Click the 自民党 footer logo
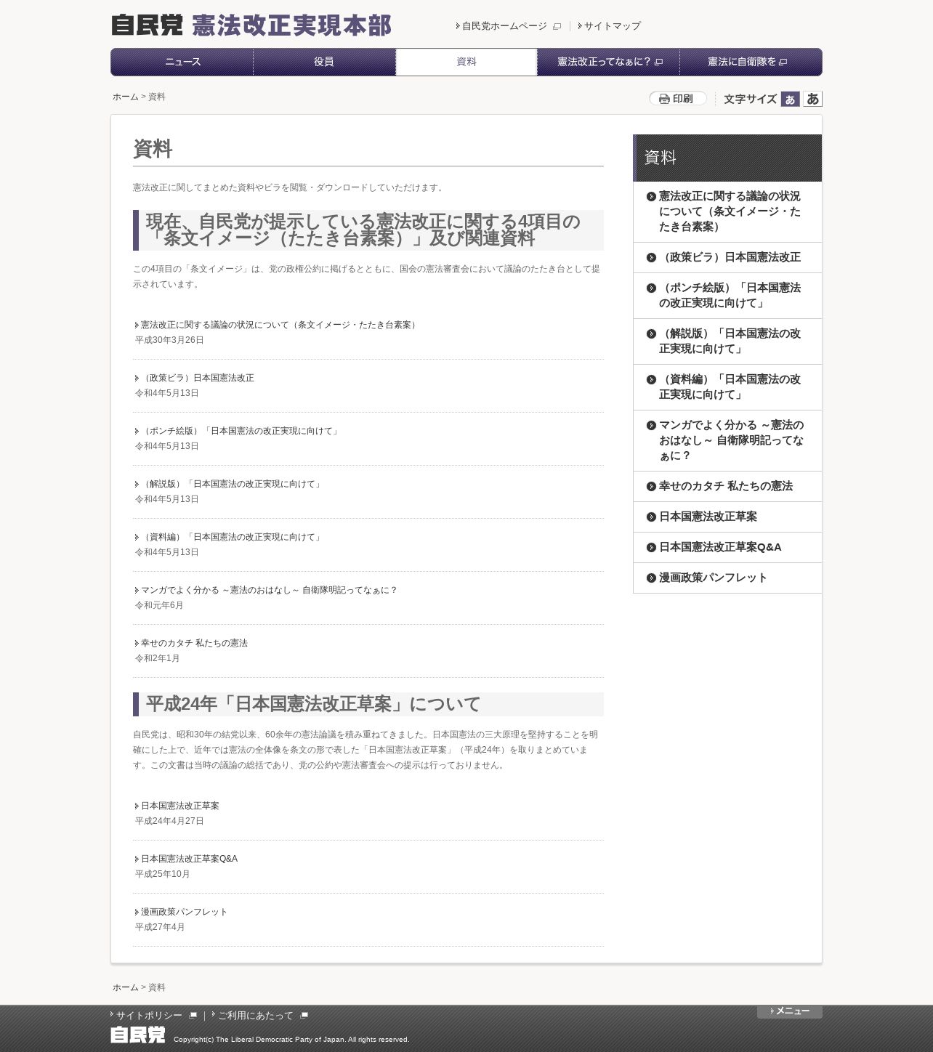The height and width of the screenshot is (1052, 933). coord(138,1035)
